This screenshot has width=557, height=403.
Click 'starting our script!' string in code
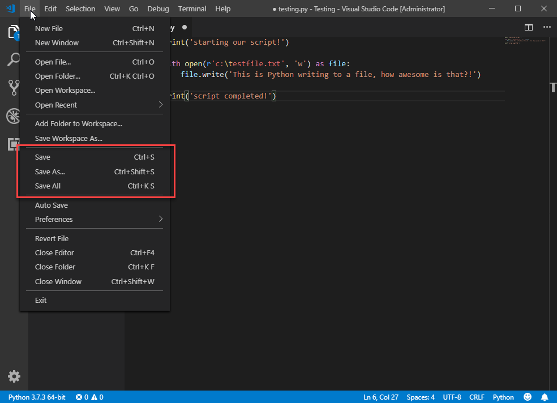237,42
